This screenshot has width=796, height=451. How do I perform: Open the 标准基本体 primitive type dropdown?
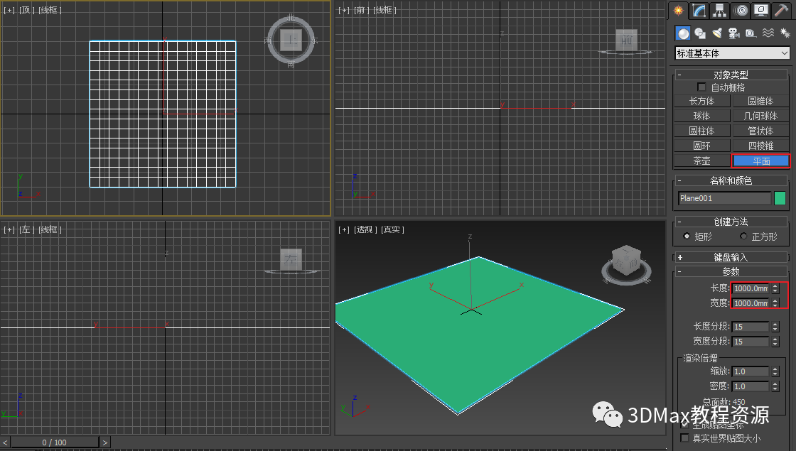point(733,53)
